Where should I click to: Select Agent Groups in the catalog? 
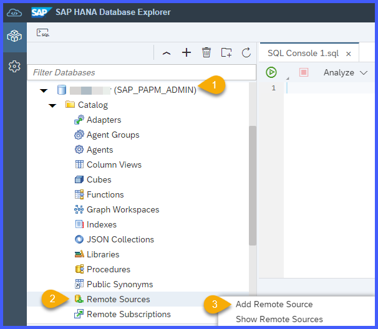click(113, 135)
